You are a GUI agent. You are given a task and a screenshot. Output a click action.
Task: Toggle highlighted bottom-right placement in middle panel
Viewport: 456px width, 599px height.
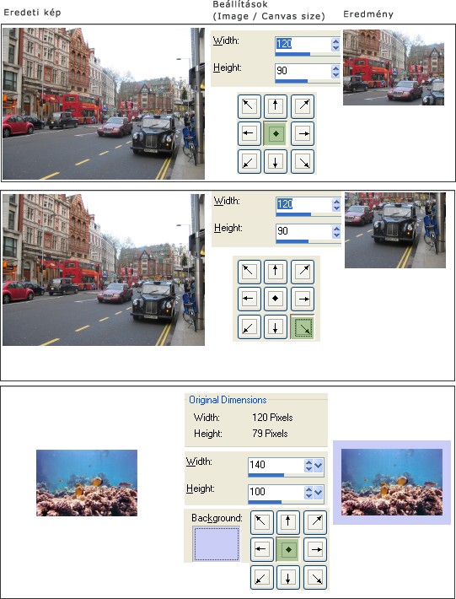tap(303, 326)
